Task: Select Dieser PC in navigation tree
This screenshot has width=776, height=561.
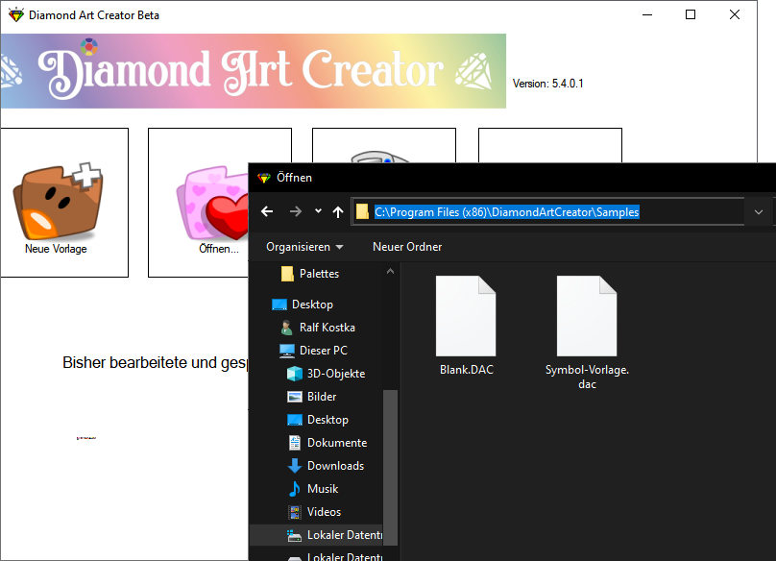Action: click(x=313, y=351)
